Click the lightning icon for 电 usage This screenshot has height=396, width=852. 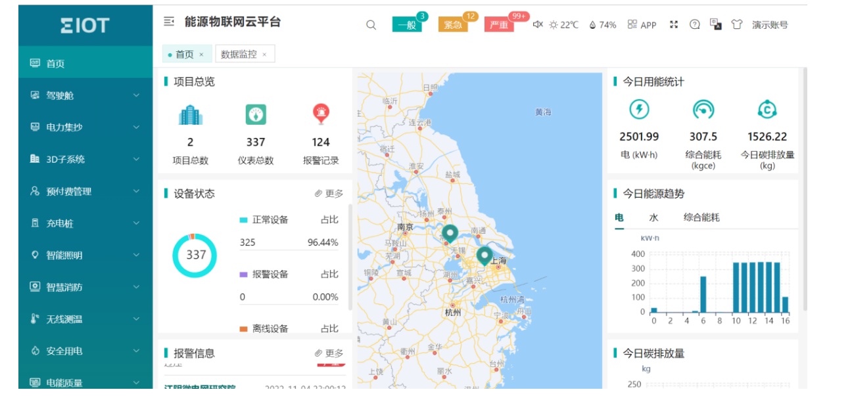click(639, 109)
